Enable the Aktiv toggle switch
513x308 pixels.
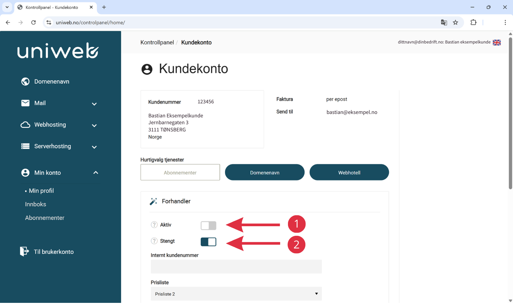(209, 226)
